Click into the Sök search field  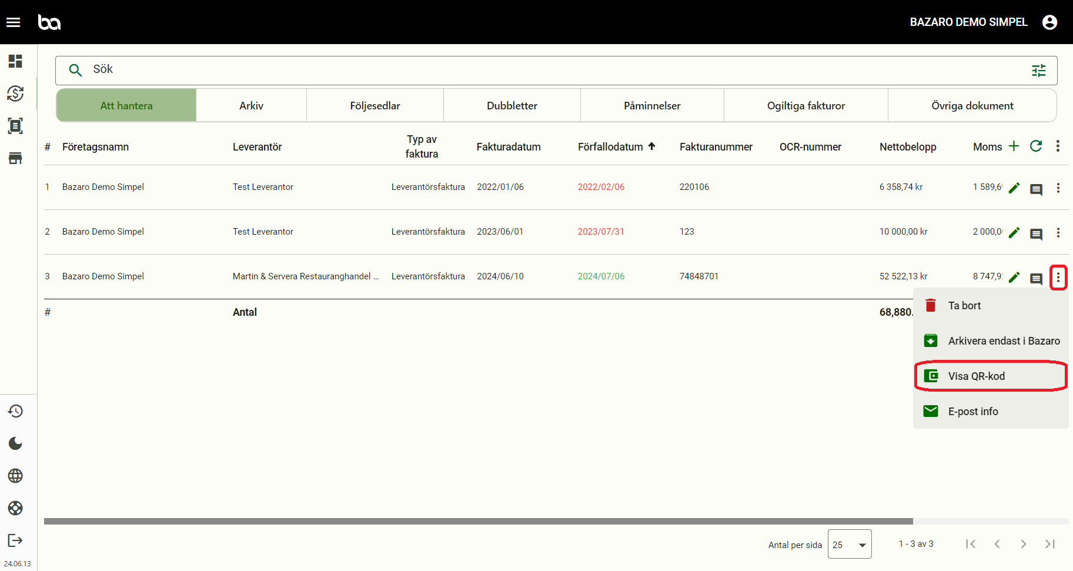coord(556,71)
